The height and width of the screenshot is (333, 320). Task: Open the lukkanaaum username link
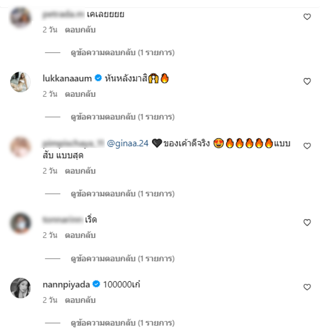[x=67, y=78]
